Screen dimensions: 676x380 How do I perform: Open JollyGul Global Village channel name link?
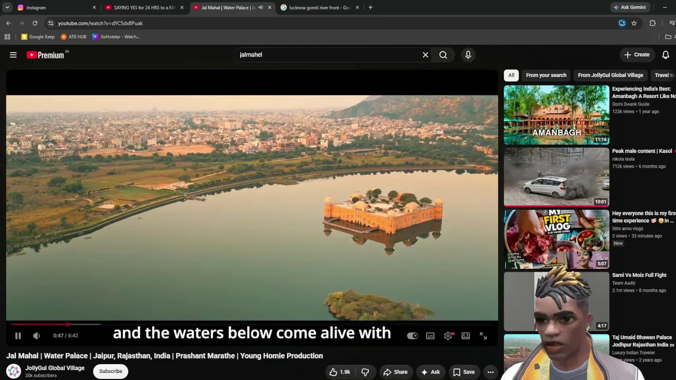pos(55,368)
